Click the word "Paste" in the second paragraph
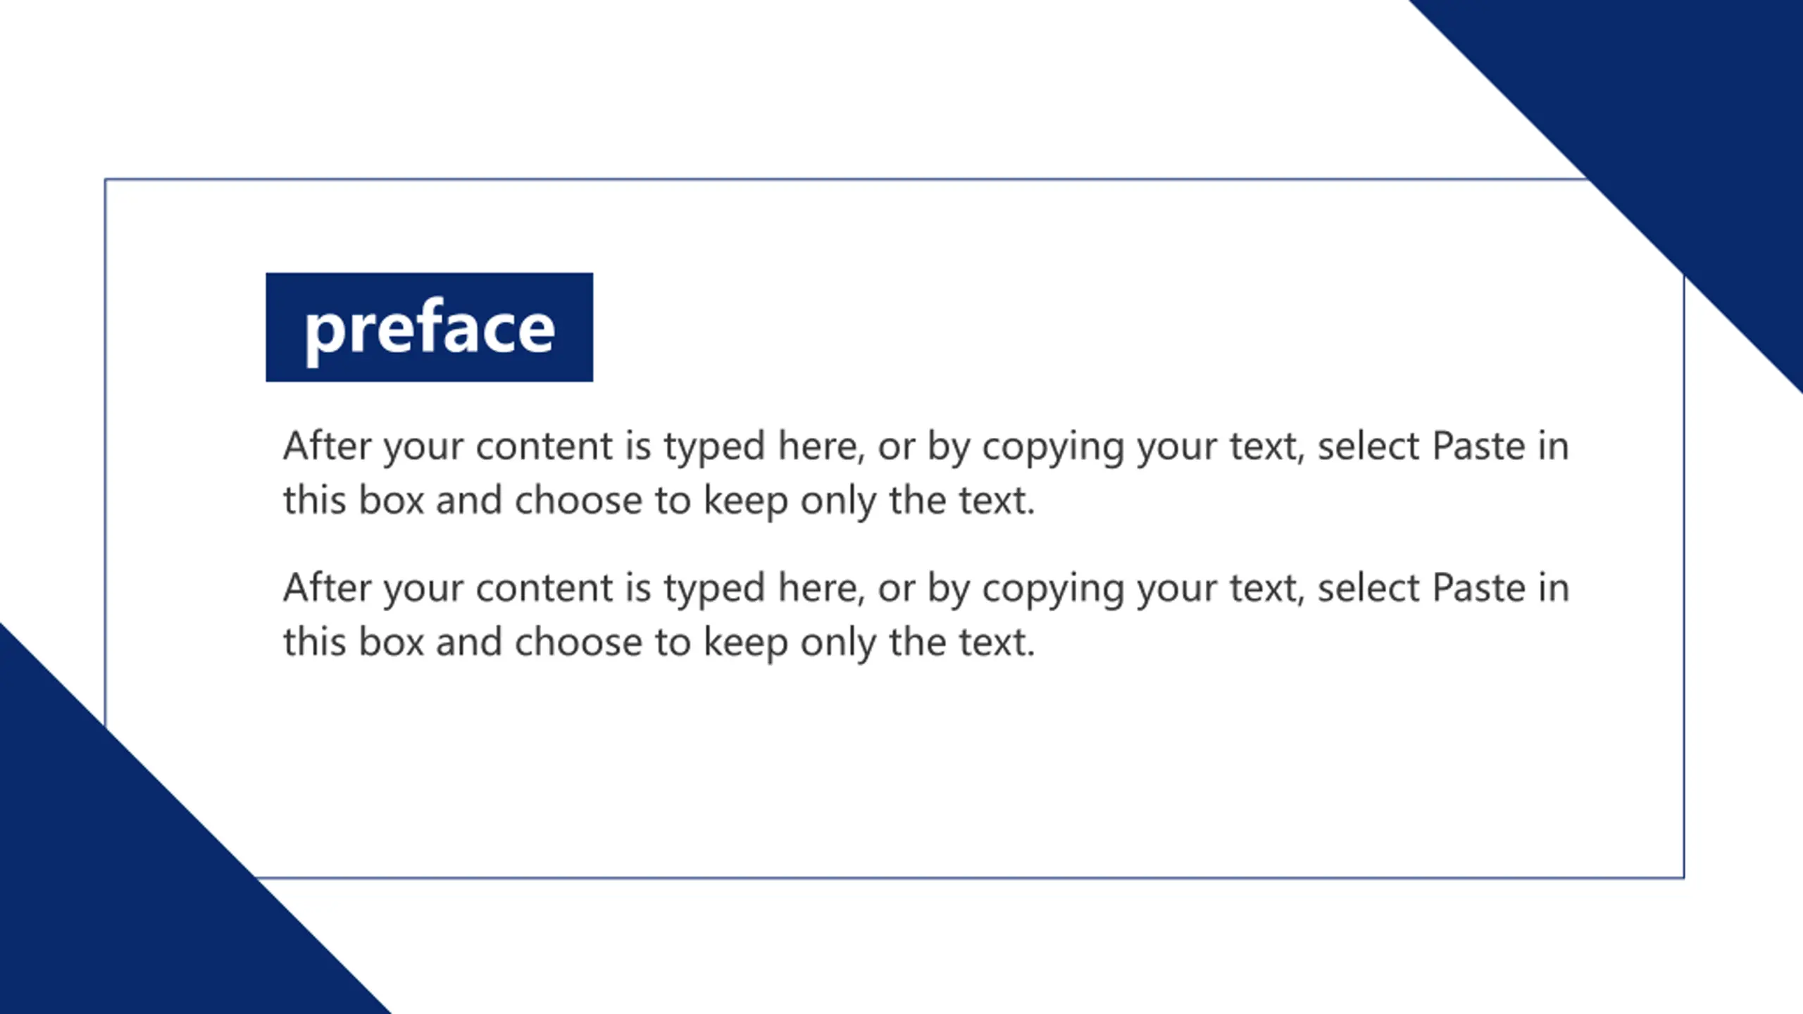Image resolution: width=1803 pixels, height=1014 pixels. pyautogui.click(x=1479, y=588)
